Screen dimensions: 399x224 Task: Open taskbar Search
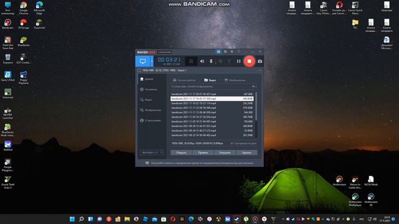(82, 219)
